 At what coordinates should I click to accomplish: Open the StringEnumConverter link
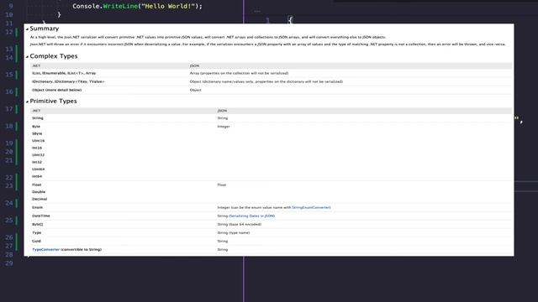[311, 207]
